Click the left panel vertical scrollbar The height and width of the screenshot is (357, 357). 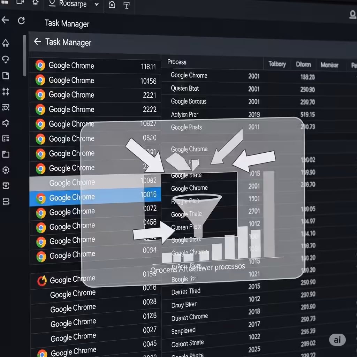click(x=25, y=55)
